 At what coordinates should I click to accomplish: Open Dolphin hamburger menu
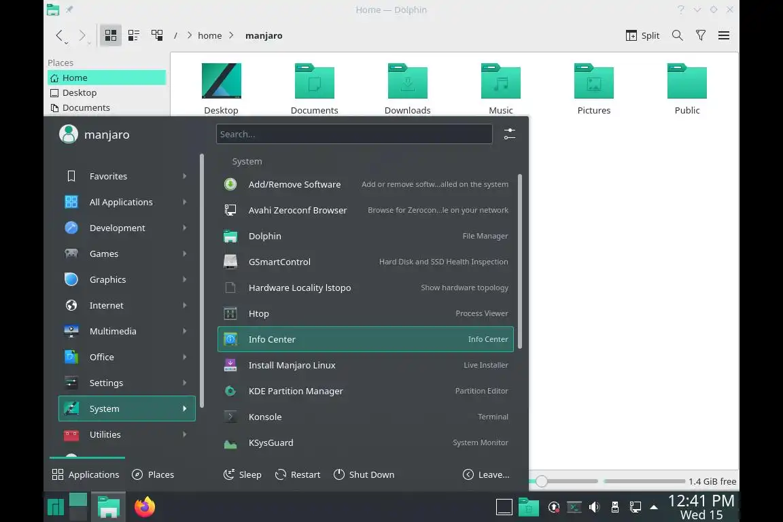coord(724,35)
